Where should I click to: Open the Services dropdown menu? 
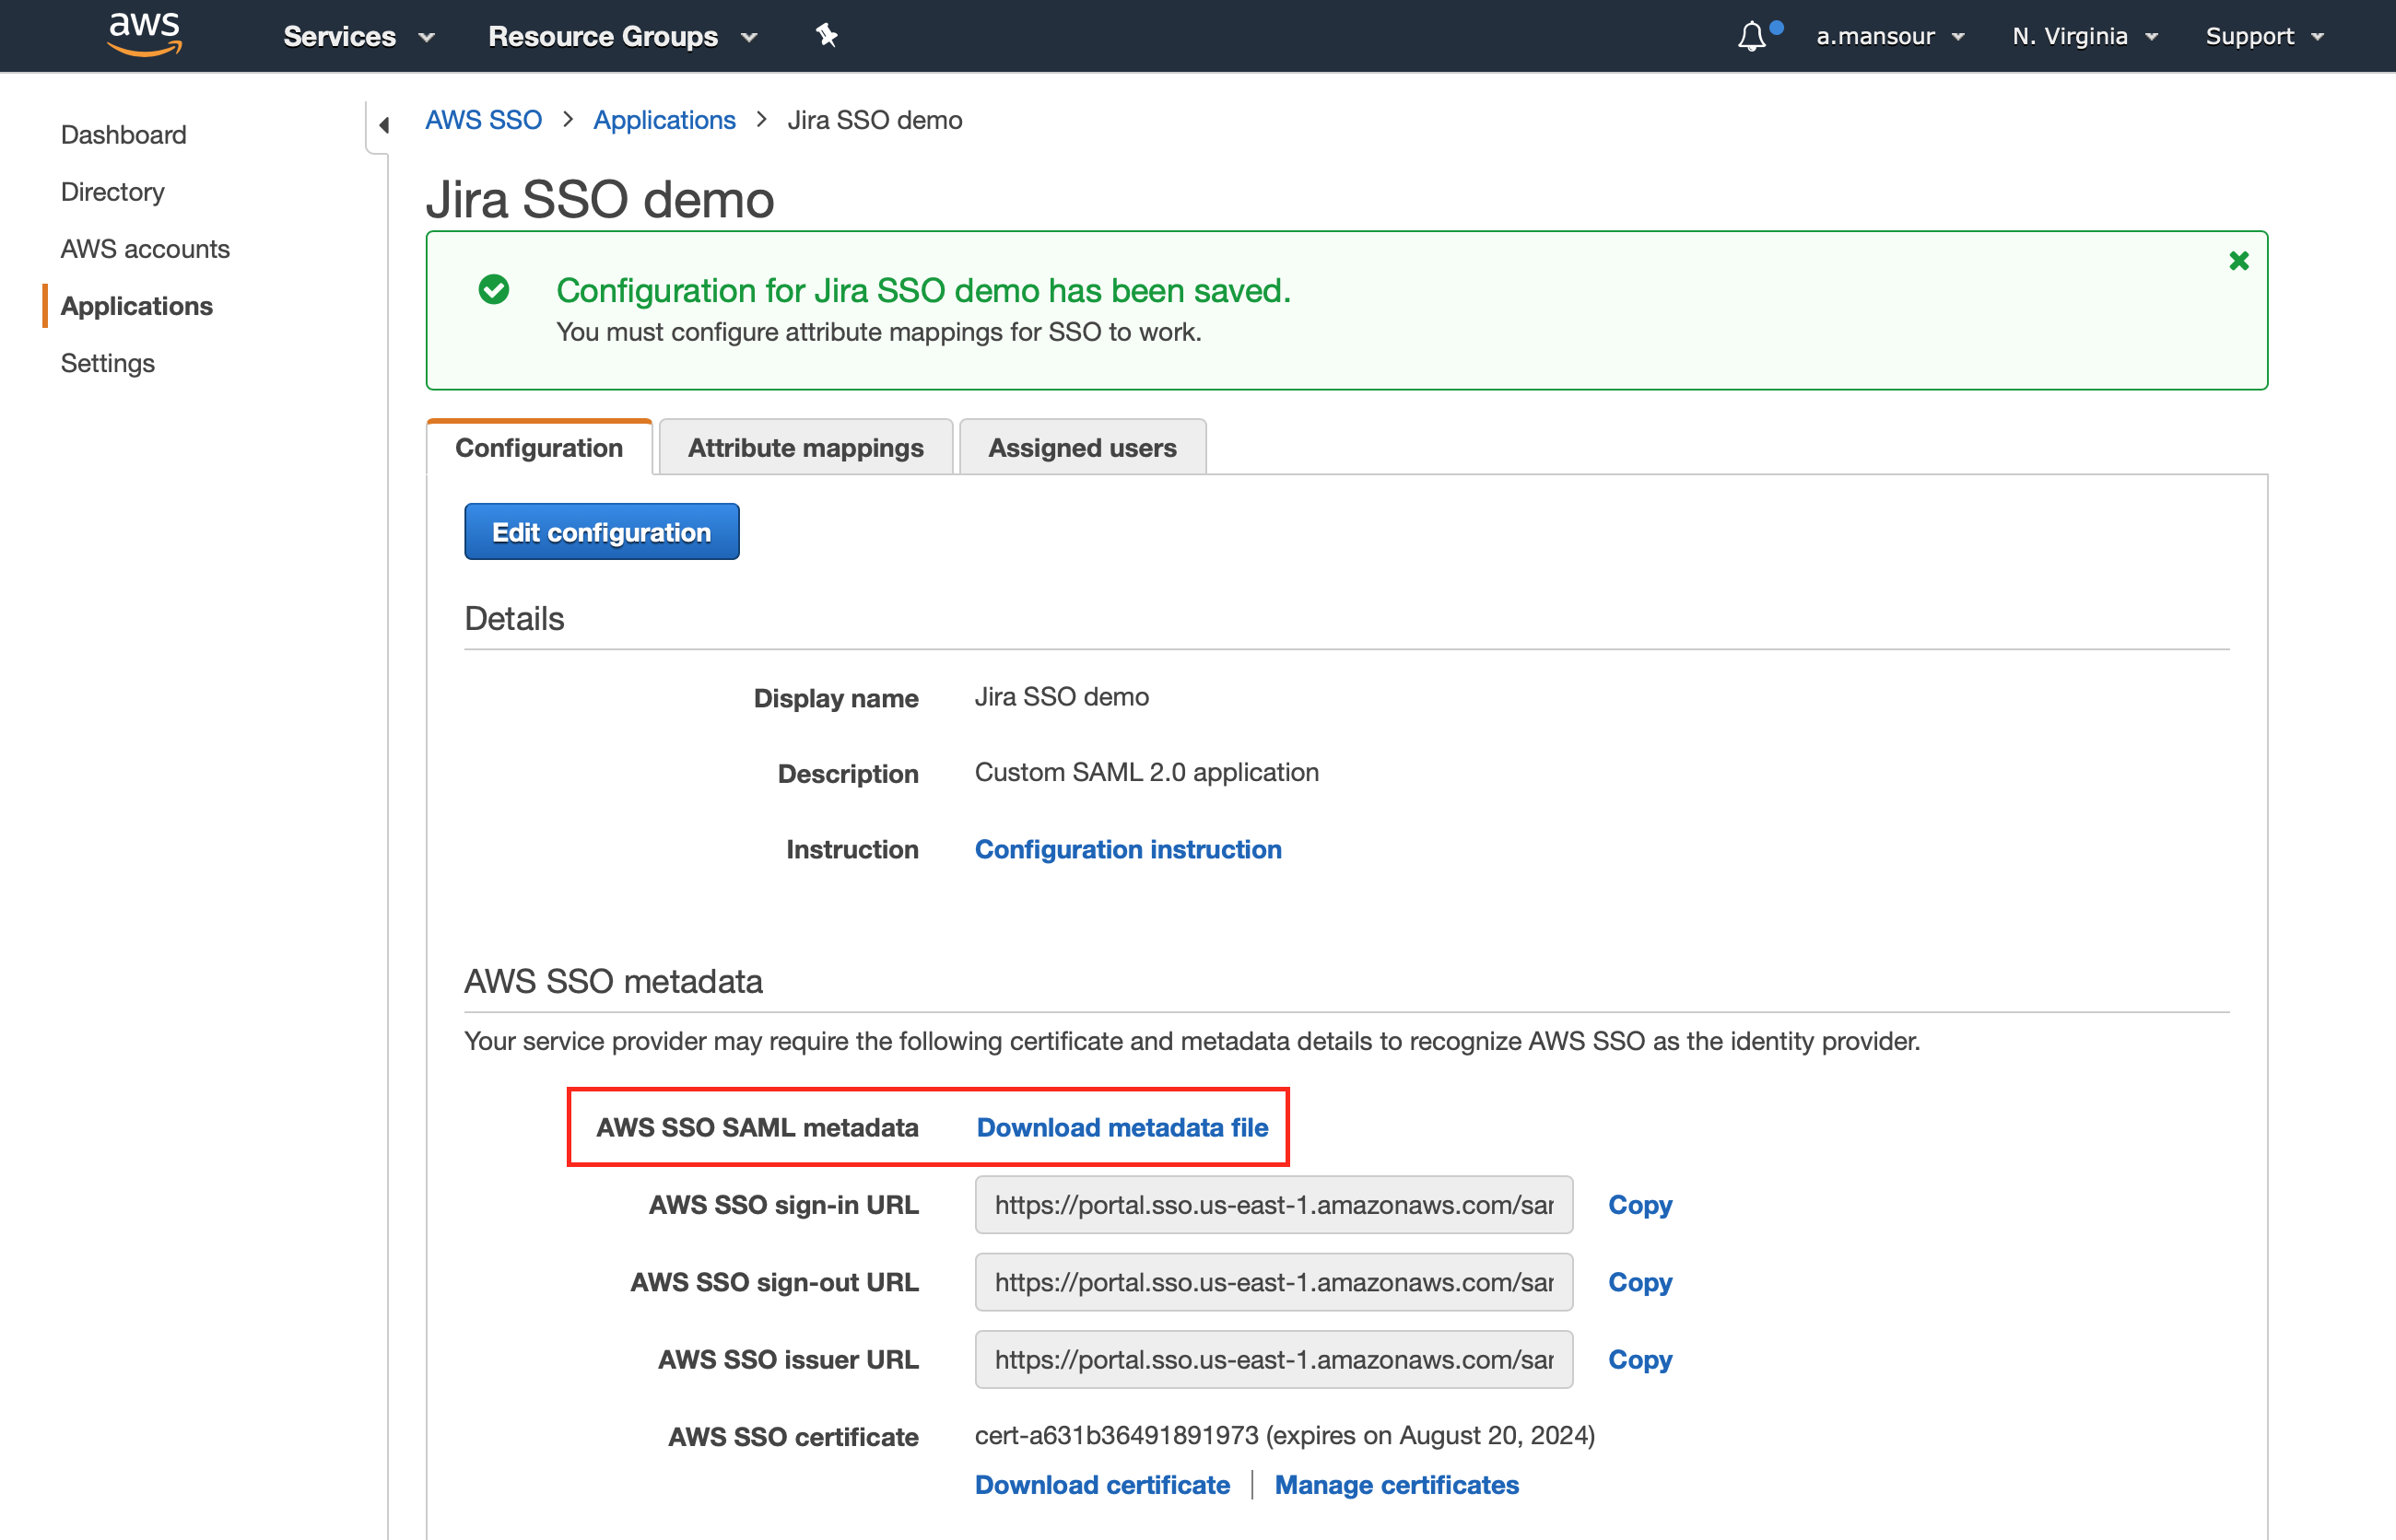[x=359, y=36]
